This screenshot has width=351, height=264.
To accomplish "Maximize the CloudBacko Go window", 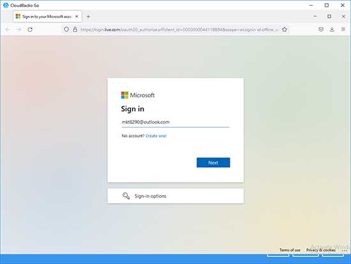I will pos(327,5).
